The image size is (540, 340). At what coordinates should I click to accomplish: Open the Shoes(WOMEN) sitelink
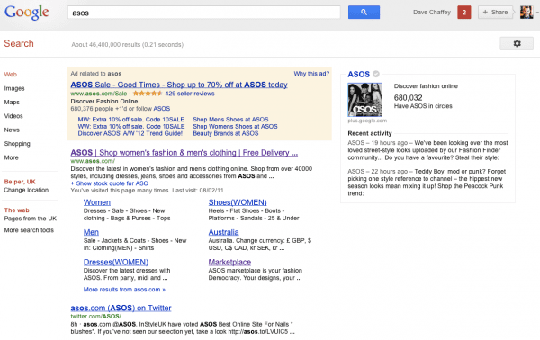pyautogui.click(x=238, y=202)
